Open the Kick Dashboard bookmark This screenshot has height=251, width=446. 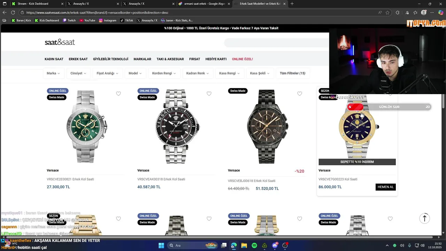click(47, 20)
